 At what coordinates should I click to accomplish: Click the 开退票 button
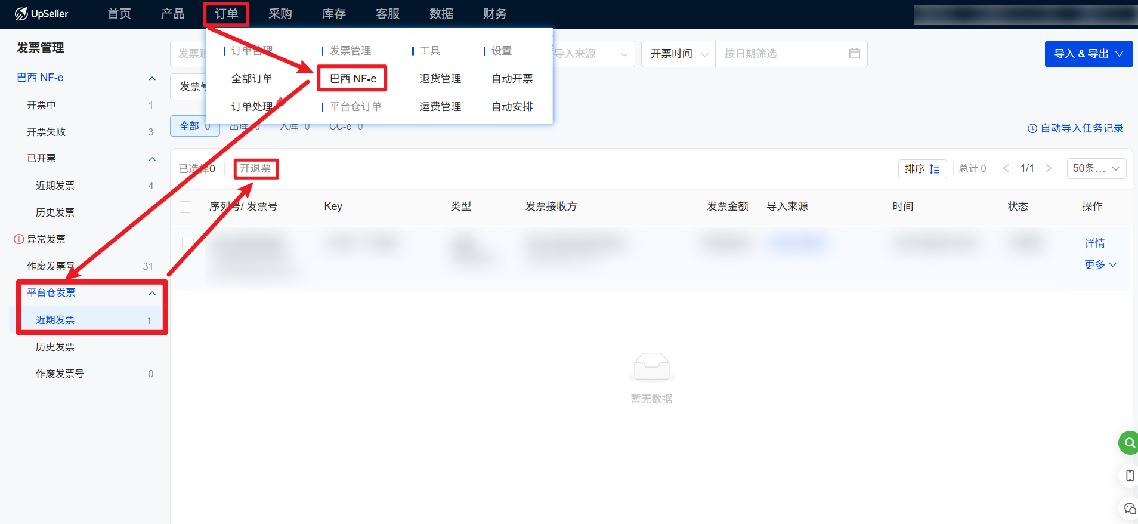tap(255, 169)
